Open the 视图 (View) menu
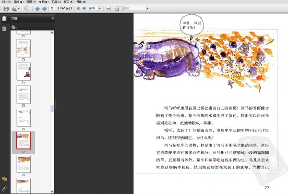Screen dimensions: 288x194 click(x=31, y=2)
